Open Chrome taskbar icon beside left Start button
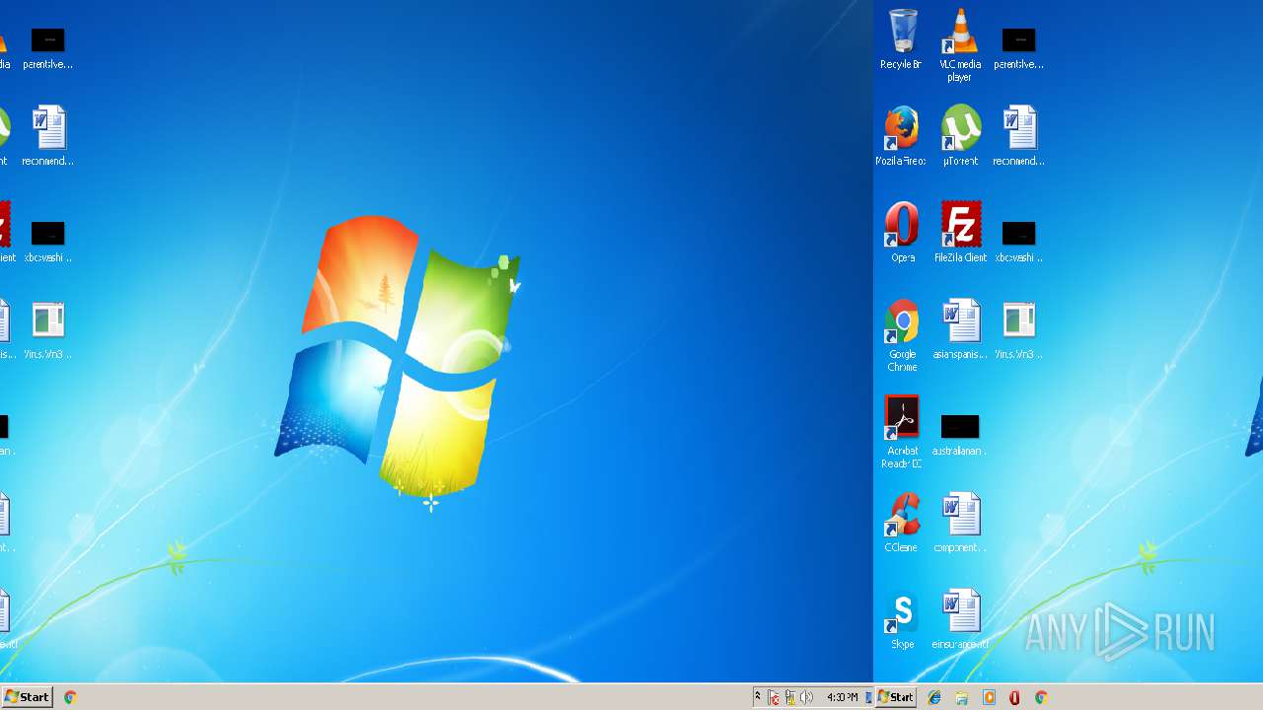1263x710 pixels. pos(70,697)
